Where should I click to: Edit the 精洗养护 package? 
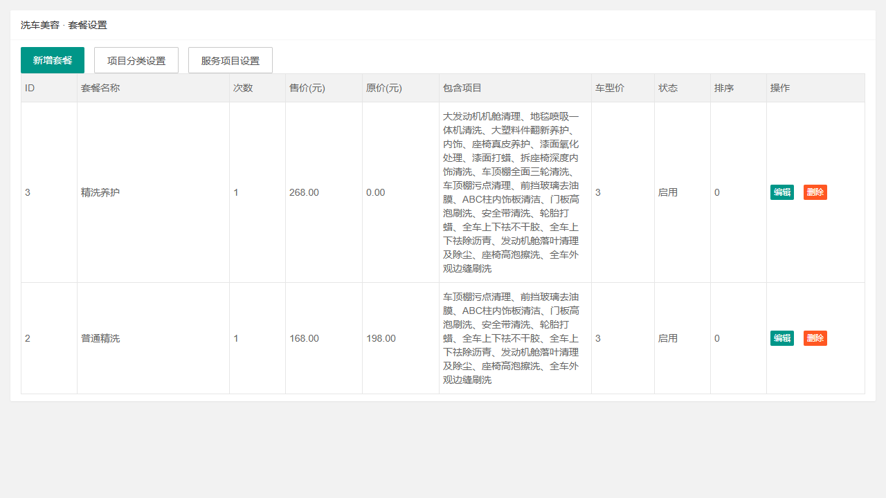(782, 192)
